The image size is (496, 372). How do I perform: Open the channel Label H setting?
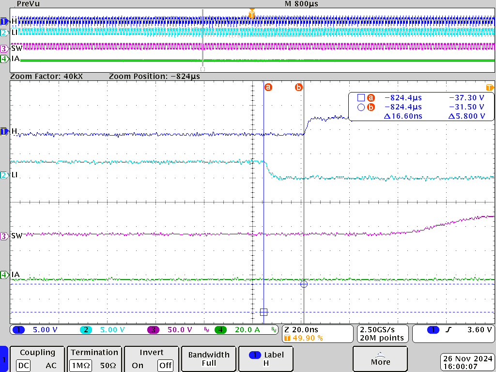(266, 359)
